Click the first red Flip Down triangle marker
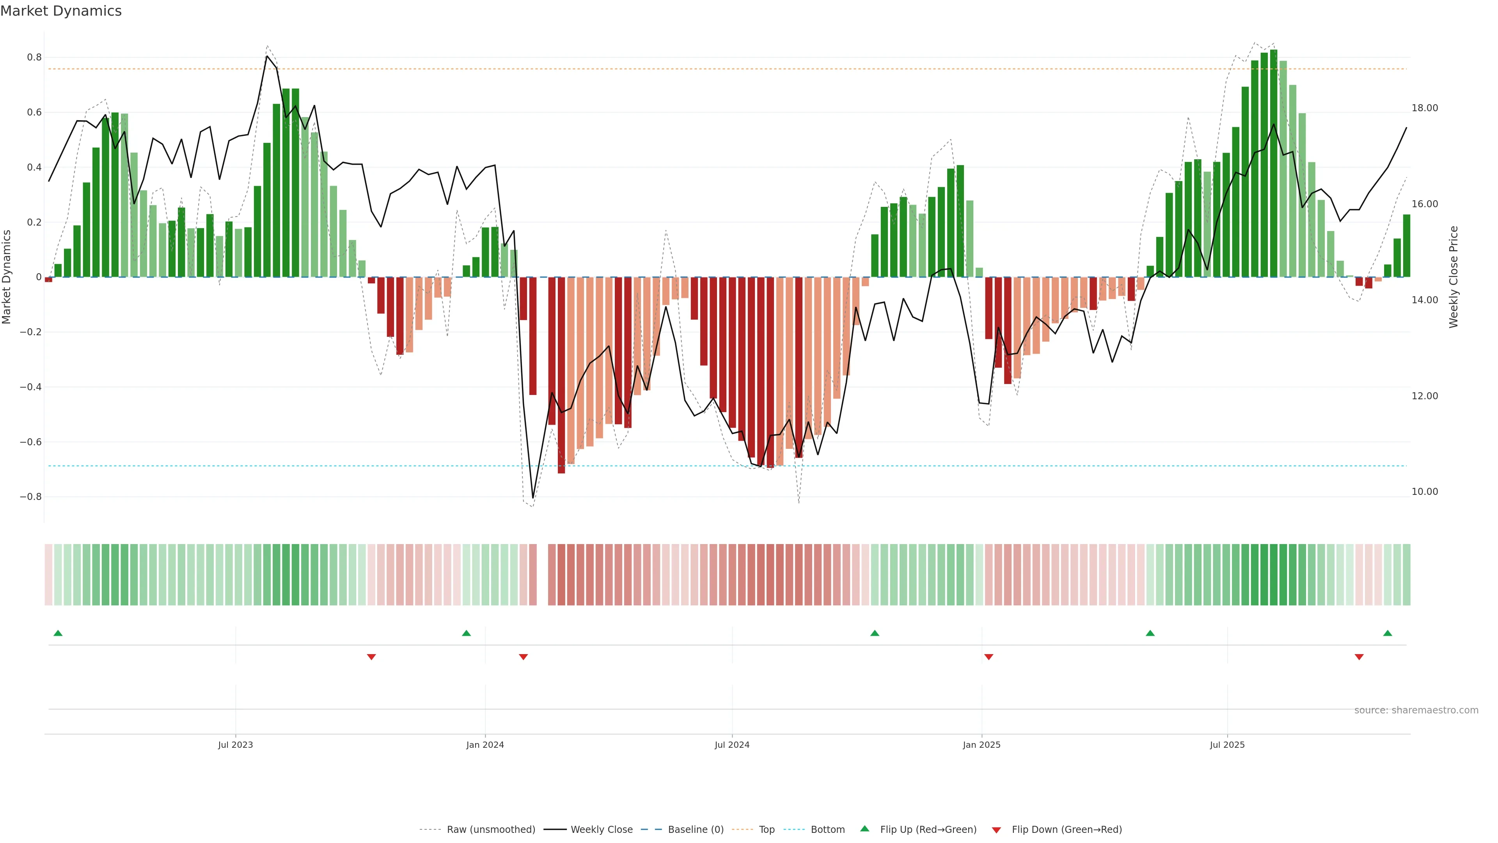Screen dimensions: 1498x843 coord(372,657)
